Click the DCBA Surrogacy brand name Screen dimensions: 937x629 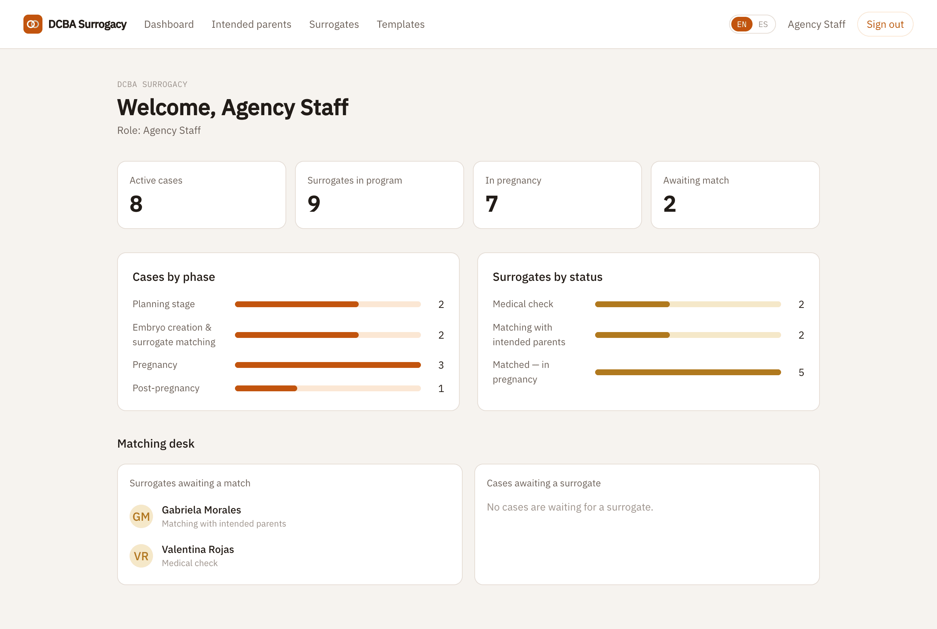click(x=87, y=25)
